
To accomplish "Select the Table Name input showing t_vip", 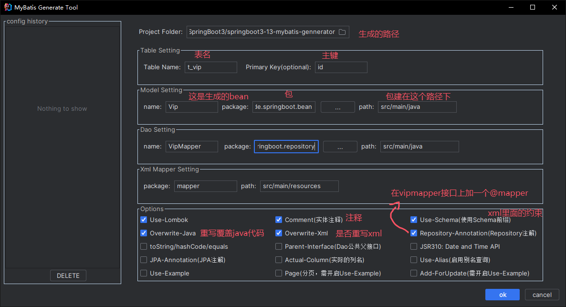I will [211, 67].
